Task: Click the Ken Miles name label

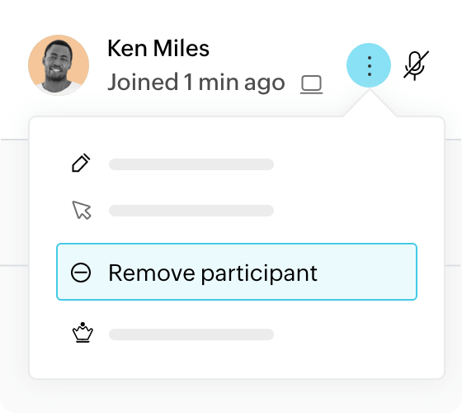Action: (158, 49)
